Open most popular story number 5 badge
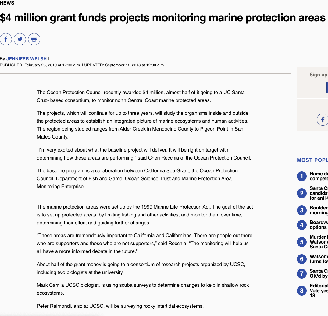This screenshot has width=328, height=316. [302, 242]
